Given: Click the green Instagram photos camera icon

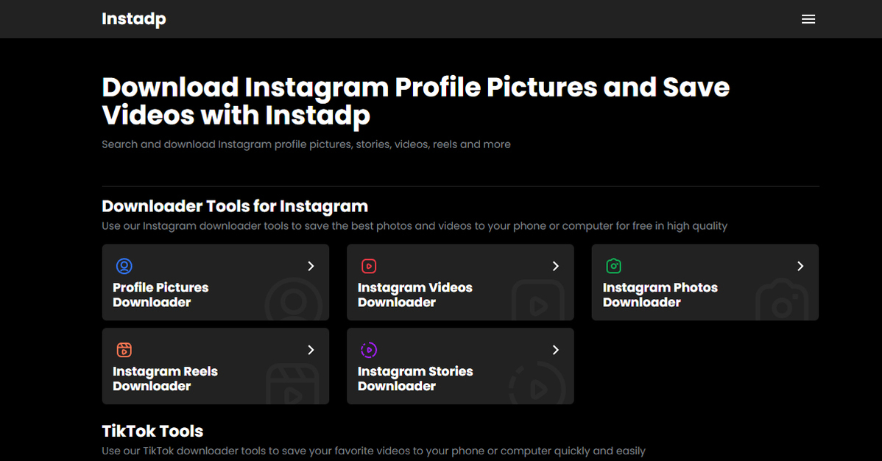Looking at the screenshot, I should [x=613, y=266].
